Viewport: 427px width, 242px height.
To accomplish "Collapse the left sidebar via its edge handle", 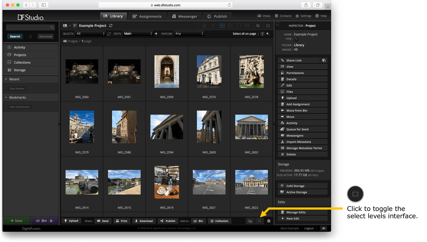I will (x=59, y=124).
